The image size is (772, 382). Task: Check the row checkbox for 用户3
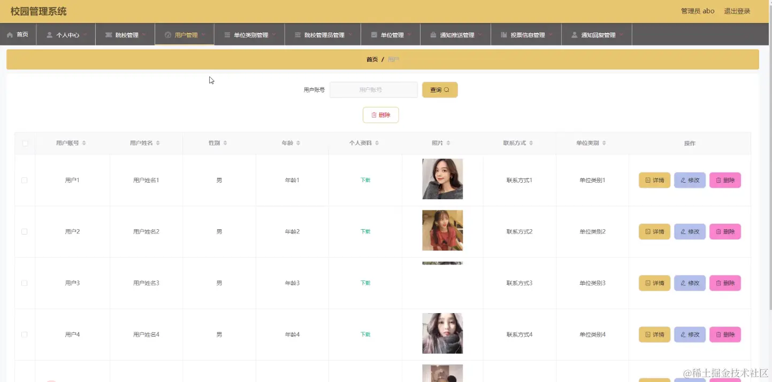click(25, 283)
